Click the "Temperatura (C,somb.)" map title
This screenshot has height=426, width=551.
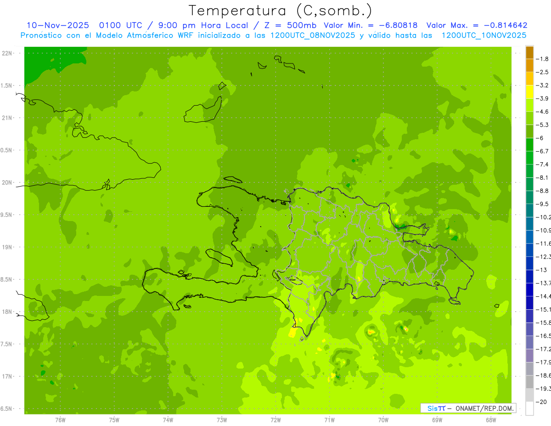click(x=281, y=11)
